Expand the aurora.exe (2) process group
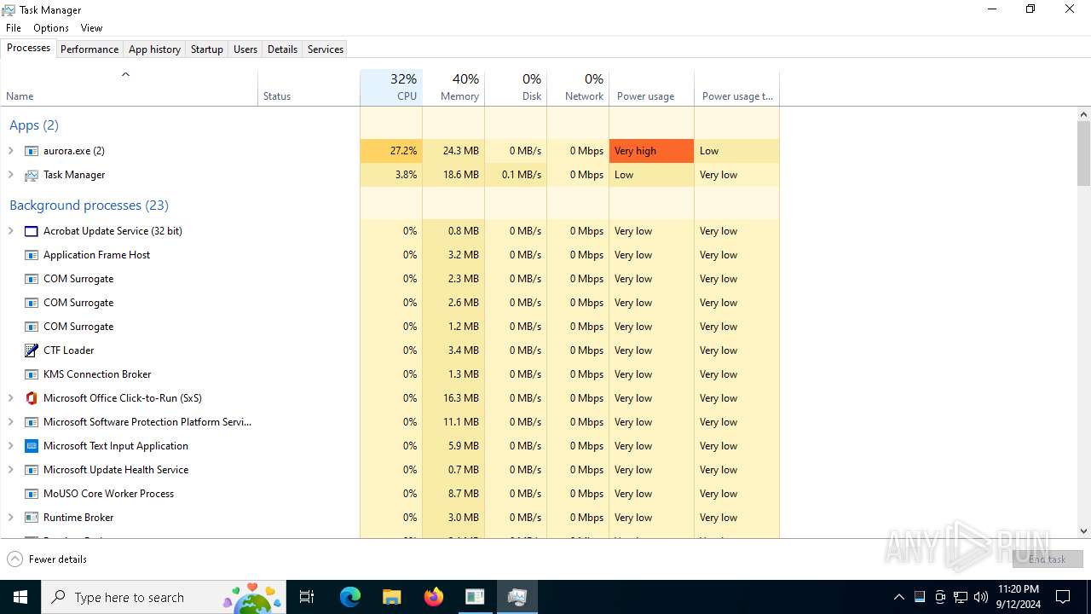 [x=11, y=151]
